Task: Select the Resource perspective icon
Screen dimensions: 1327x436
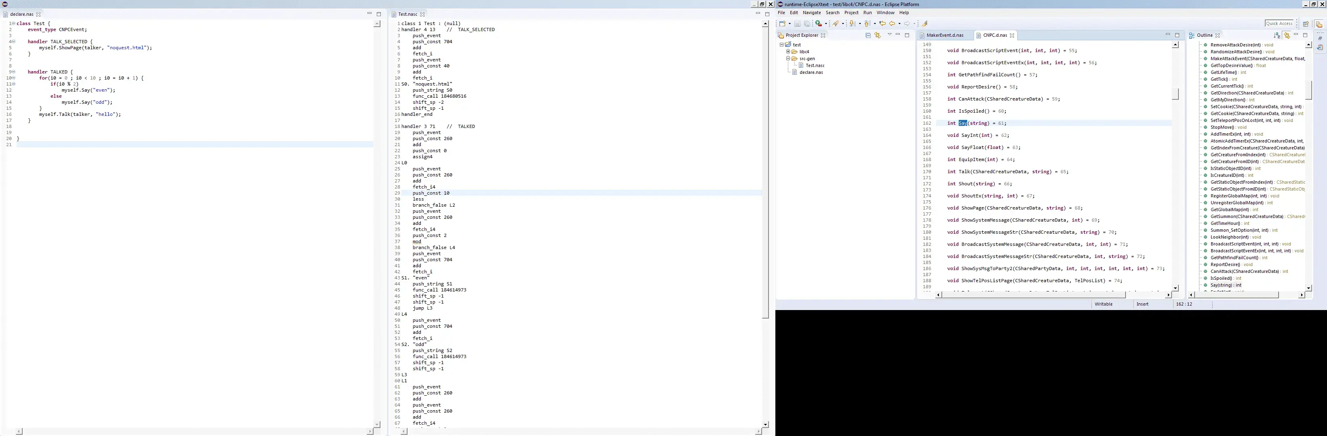Action: point(1319,24)
